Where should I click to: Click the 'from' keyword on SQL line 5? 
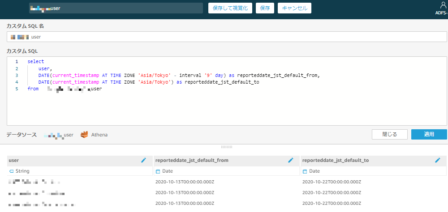click(x=33, y=89)
